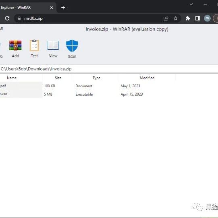
Task: Click the share page icon in address bar
Action: click(166, 19)
